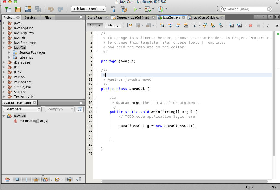Click the Undo arrow icon
The height and width of the screenshot is (190, 280).
point(51,9)
